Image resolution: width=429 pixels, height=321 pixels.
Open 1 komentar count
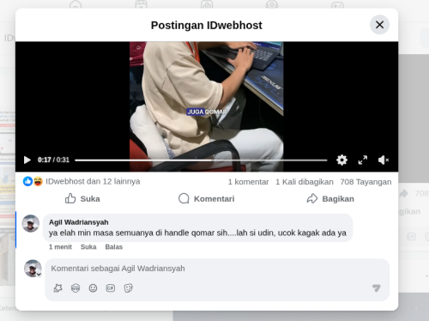(x=248, y=182)
